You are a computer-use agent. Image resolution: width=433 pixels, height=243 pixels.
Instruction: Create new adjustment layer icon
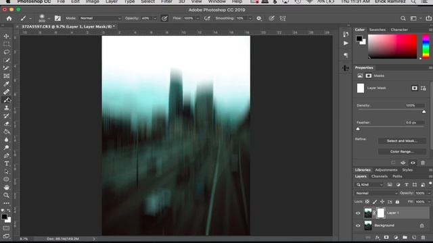coord(396,237)
